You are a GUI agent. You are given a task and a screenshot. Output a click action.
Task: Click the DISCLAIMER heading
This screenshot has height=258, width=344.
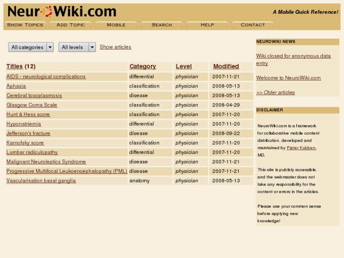click(270, 110)
